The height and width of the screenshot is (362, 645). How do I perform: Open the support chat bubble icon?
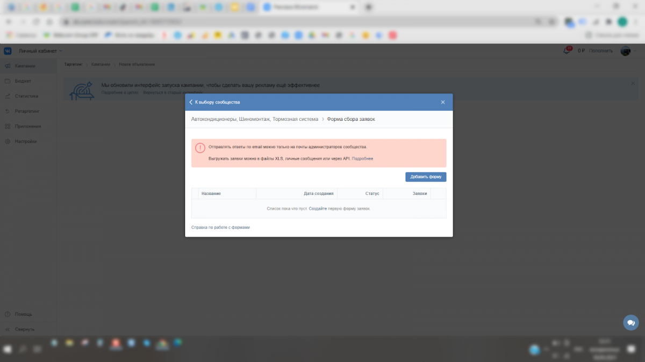(630, 323)
